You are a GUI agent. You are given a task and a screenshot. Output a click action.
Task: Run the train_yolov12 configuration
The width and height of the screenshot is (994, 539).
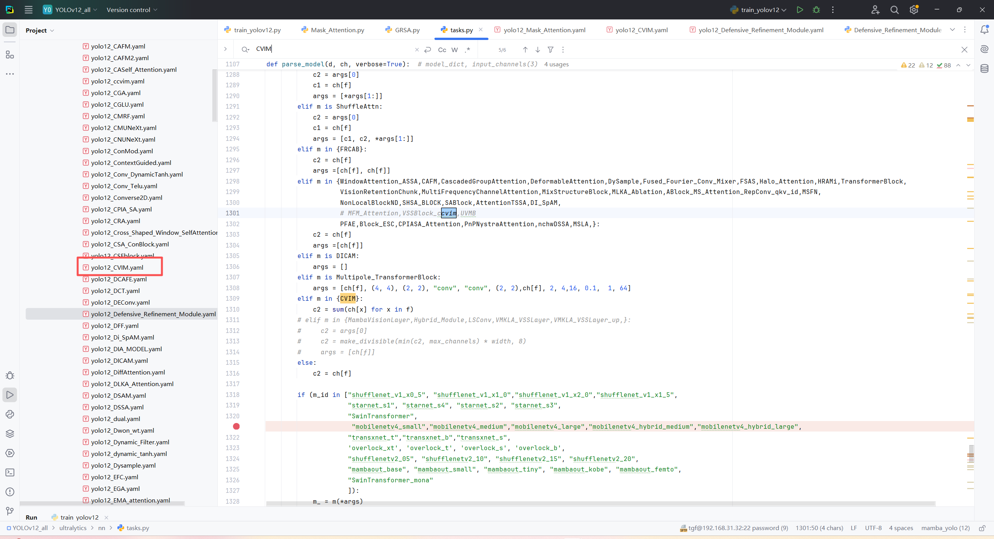(x=799, y=10)
